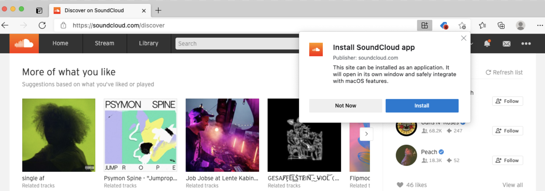Viewport: 545px width, 191px height.
Task: Click the SoundCloud icon in install dialog
Action: 316,49
